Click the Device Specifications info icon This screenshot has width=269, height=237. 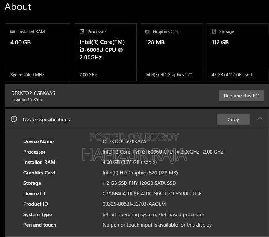tap(14, 119)
